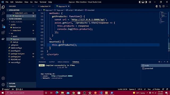The width and height of the screenshot is (170, 95).
Task: Open the Explorer view in activity bar
Action: tap(3, 7)
